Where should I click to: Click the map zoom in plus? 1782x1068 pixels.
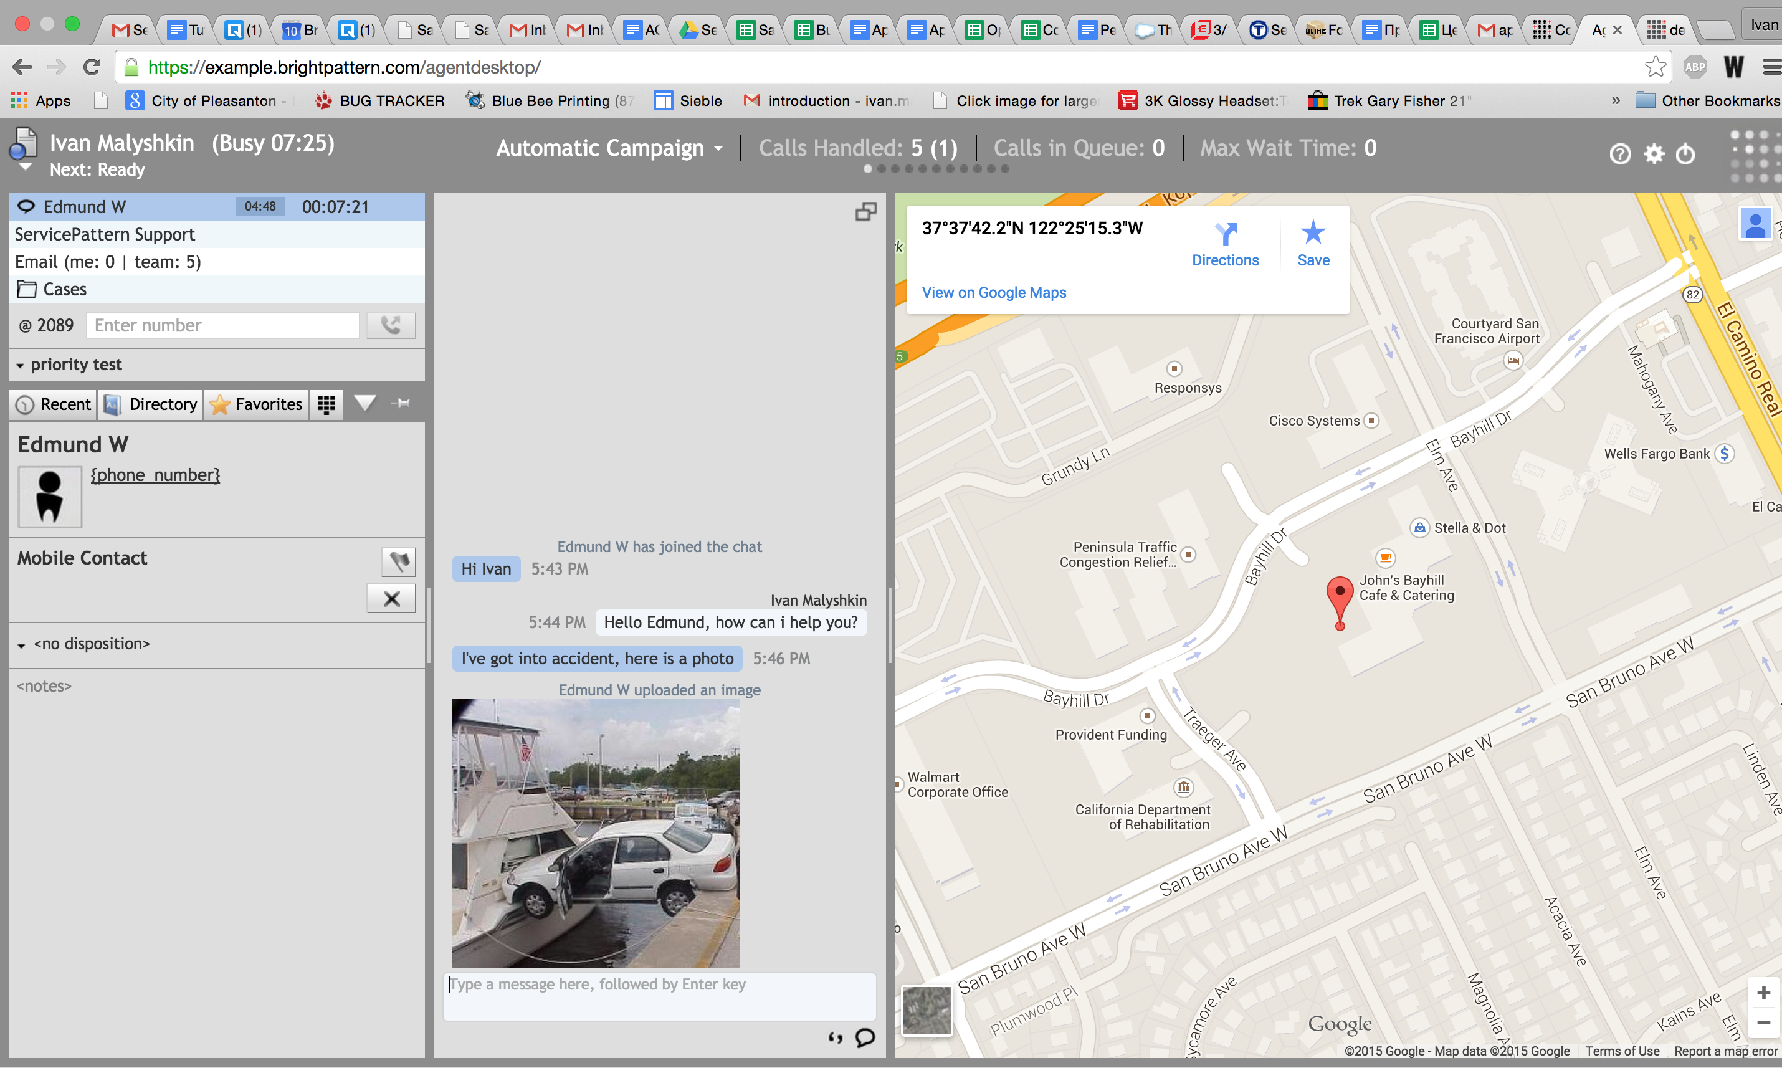(1763, 993)
